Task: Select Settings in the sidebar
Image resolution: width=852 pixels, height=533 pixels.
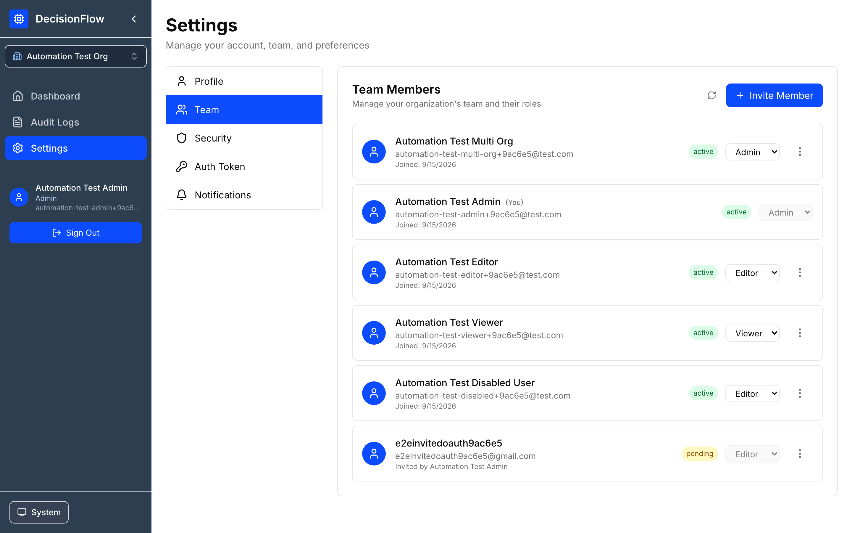Action: (x=76, y=148)
